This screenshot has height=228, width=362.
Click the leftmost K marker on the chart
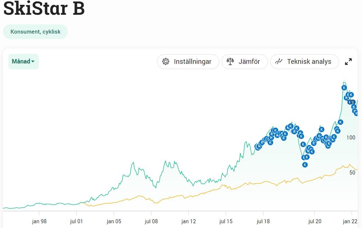(x=257, y=147)
